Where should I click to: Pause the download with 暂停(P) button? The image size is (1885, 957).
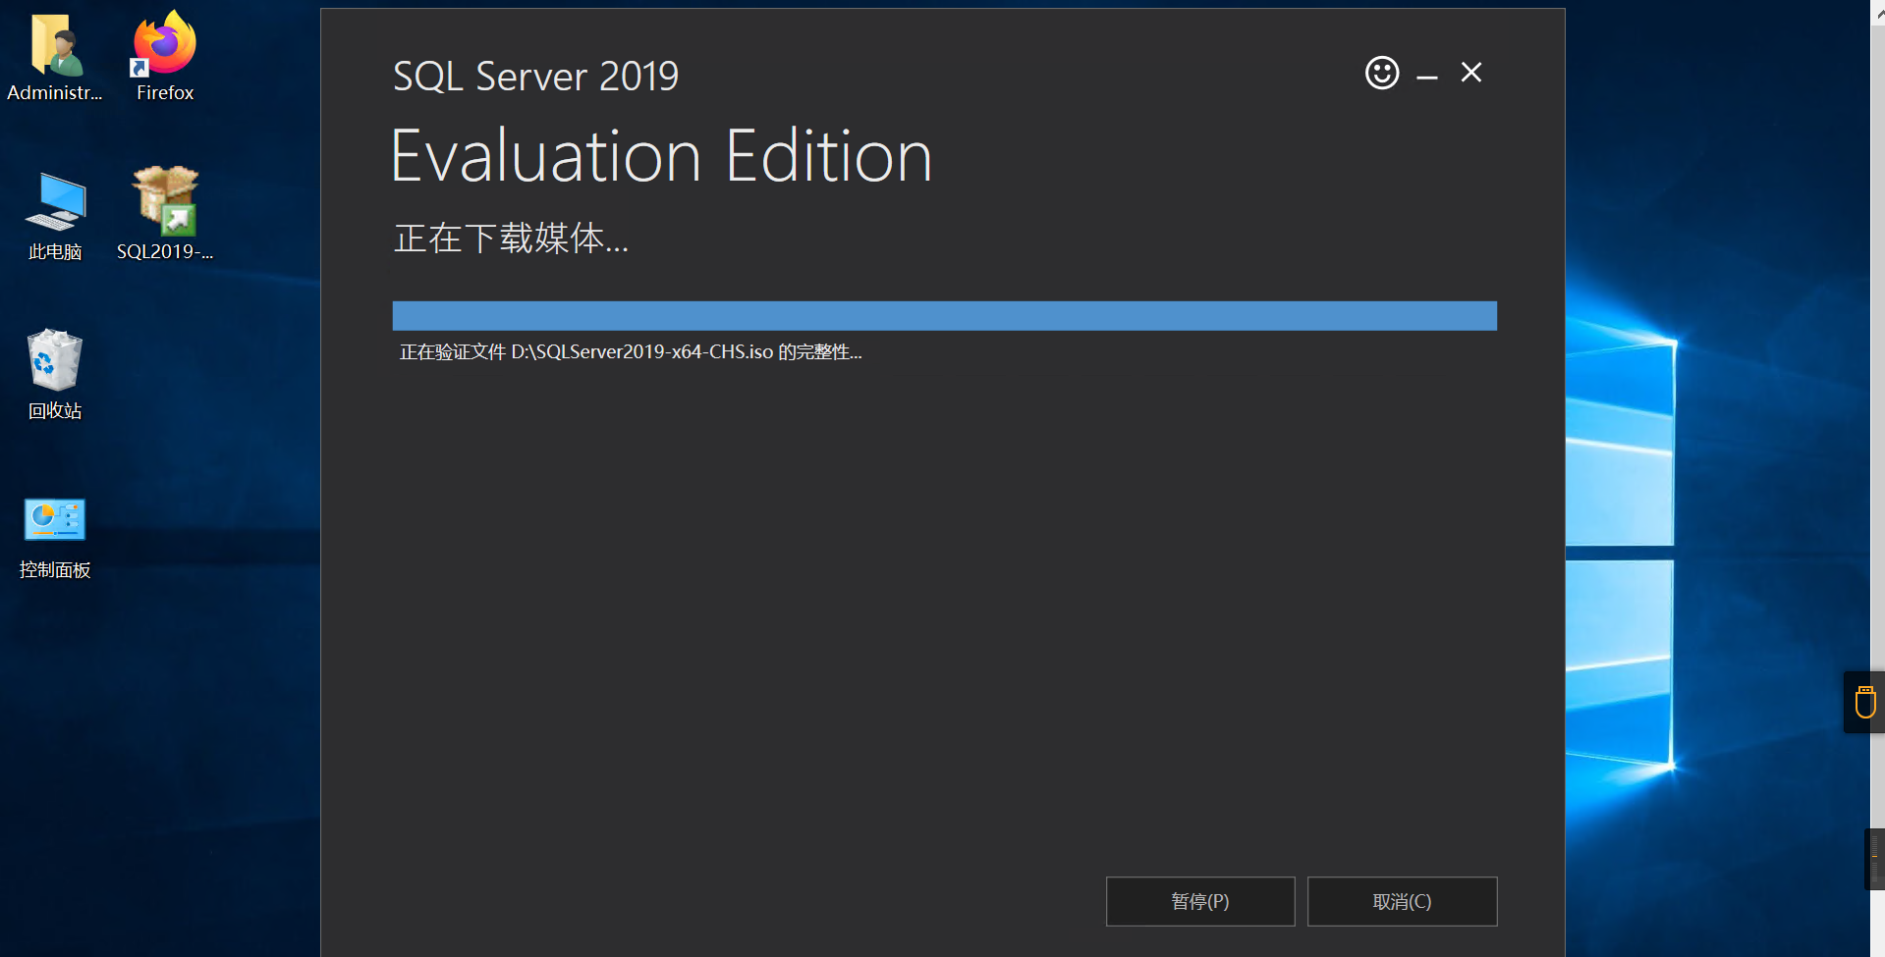click(1200, 901)
